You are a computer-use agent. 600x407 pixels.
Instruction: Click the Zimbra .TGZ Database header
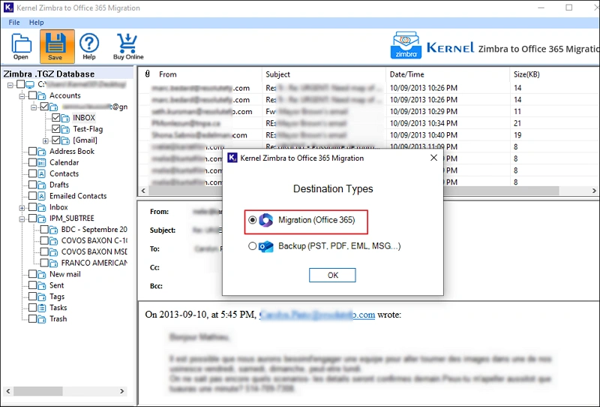coord(49,74)
